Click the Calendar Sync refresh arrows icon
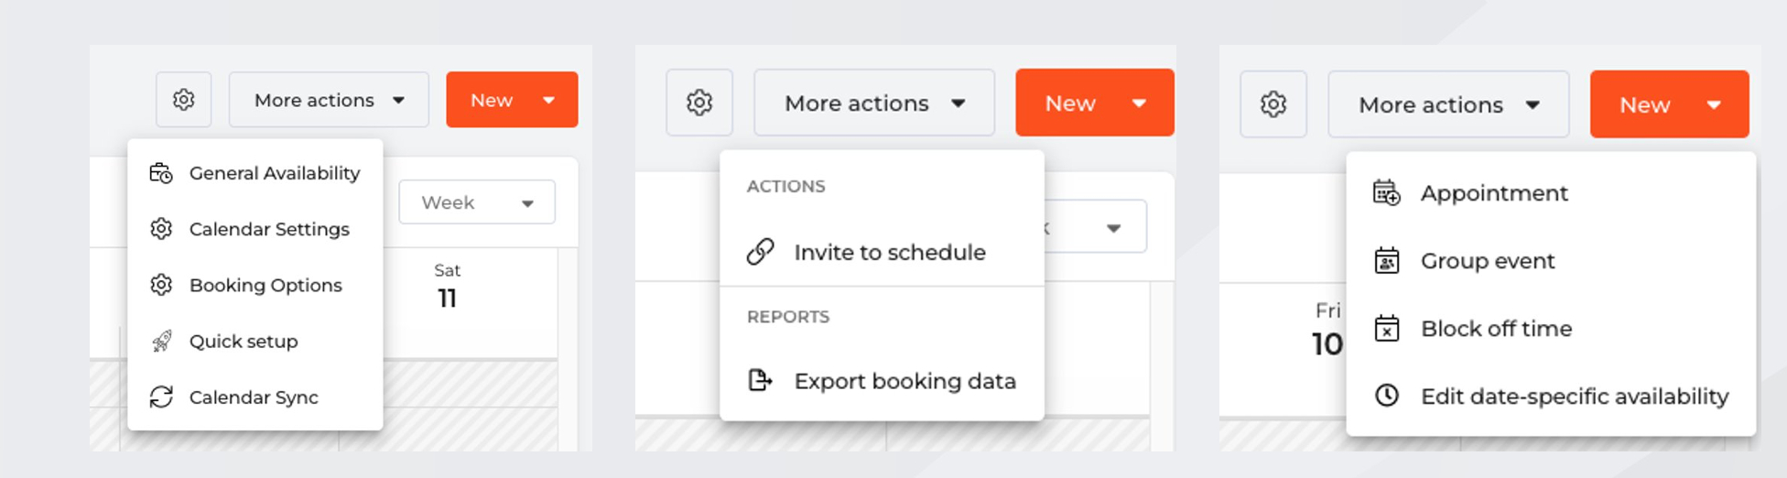 (x=161, y=397)
